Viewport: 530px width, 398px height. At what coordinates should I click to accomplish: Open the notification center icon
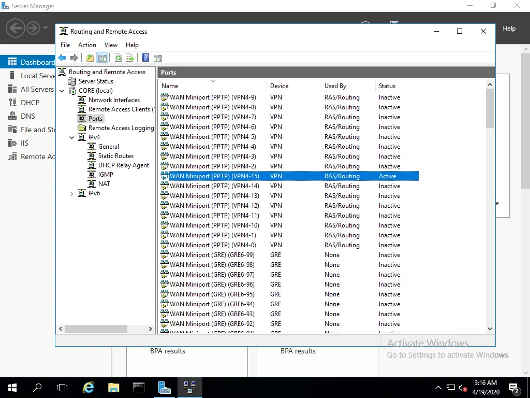click(514, 388)
